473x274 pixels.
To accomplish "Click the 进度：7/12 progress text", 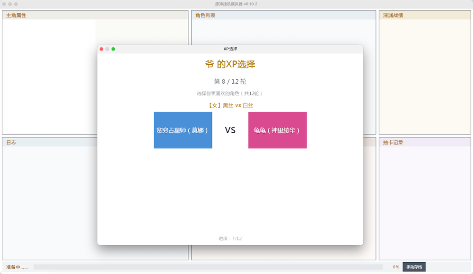I will (230, 239).
